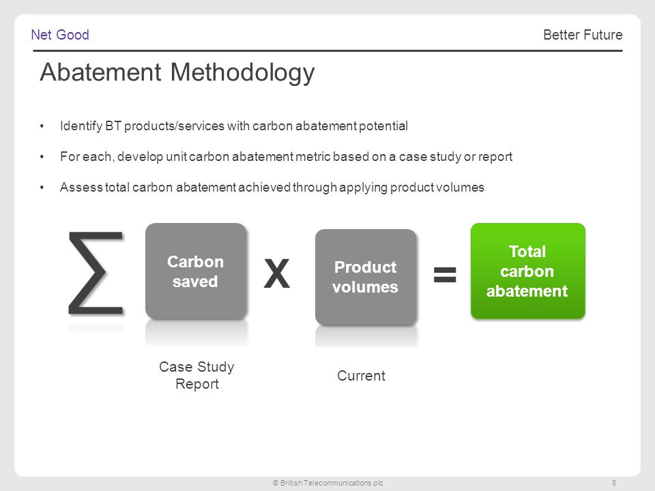Click the slide page number 8

tap(613, 483)
